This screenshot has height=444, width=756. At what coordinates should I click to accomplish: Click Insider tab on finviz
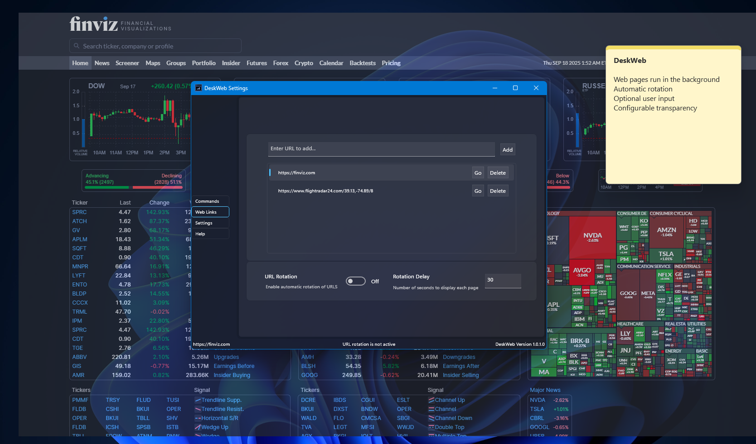click(231, 63)
